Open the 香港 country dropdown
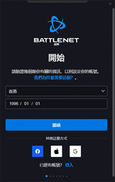The width and height of the screenshot is (115, 182). coord(56,91)
